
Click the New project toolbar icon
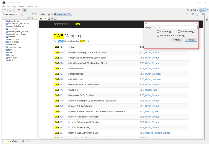point(5,10)
